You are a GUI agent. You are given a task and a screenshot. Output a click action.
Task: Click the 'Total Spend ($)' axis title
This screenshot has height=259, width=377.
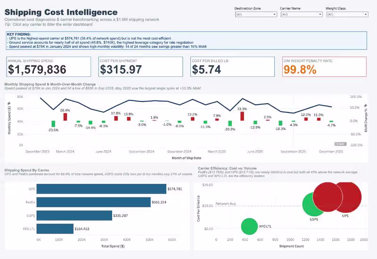tap(113, 246)
